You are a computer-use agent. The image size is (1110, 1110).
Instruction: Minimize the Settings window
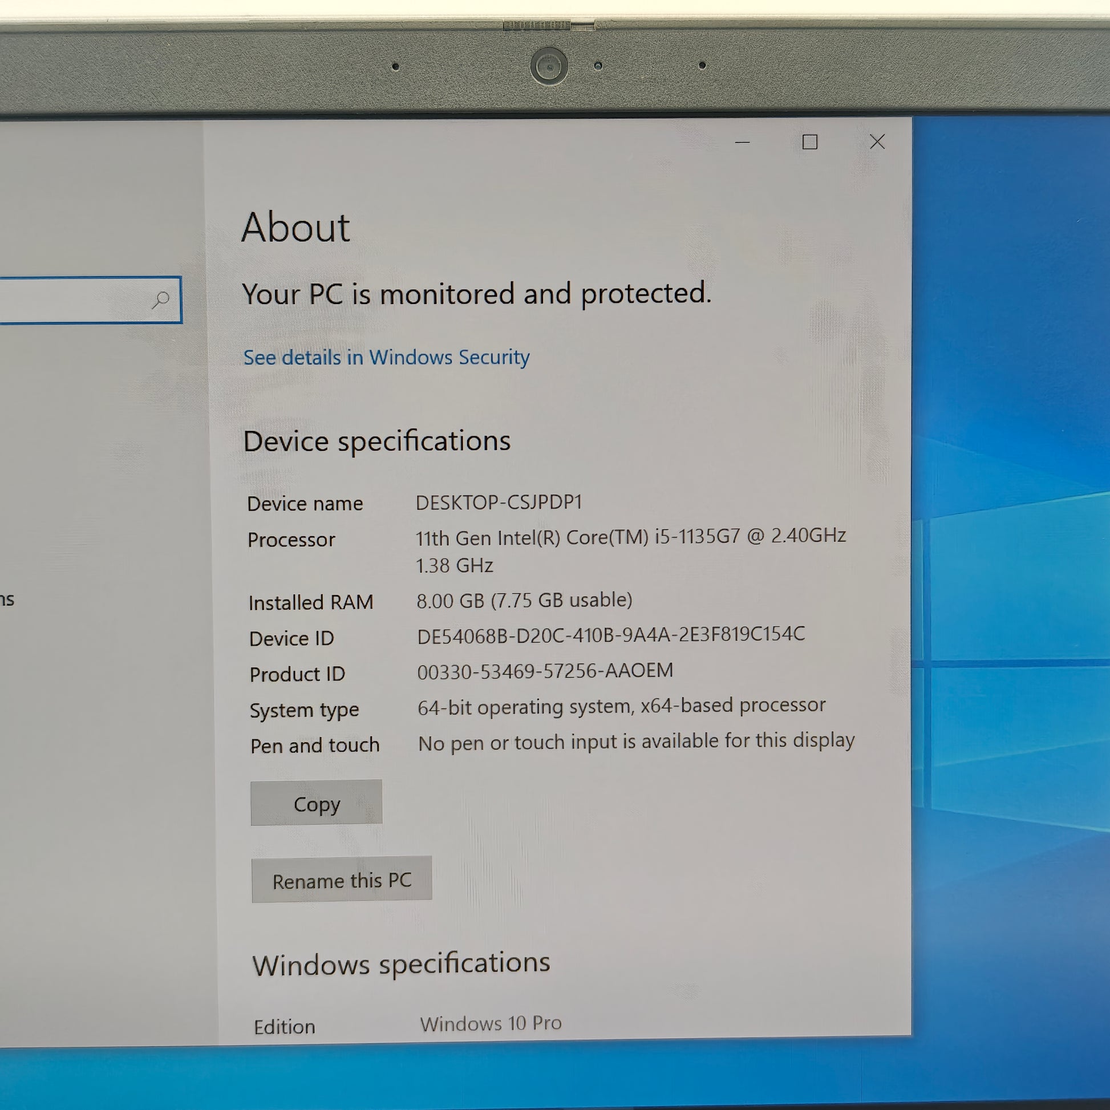pyautogui.click(x=742, y=143)
